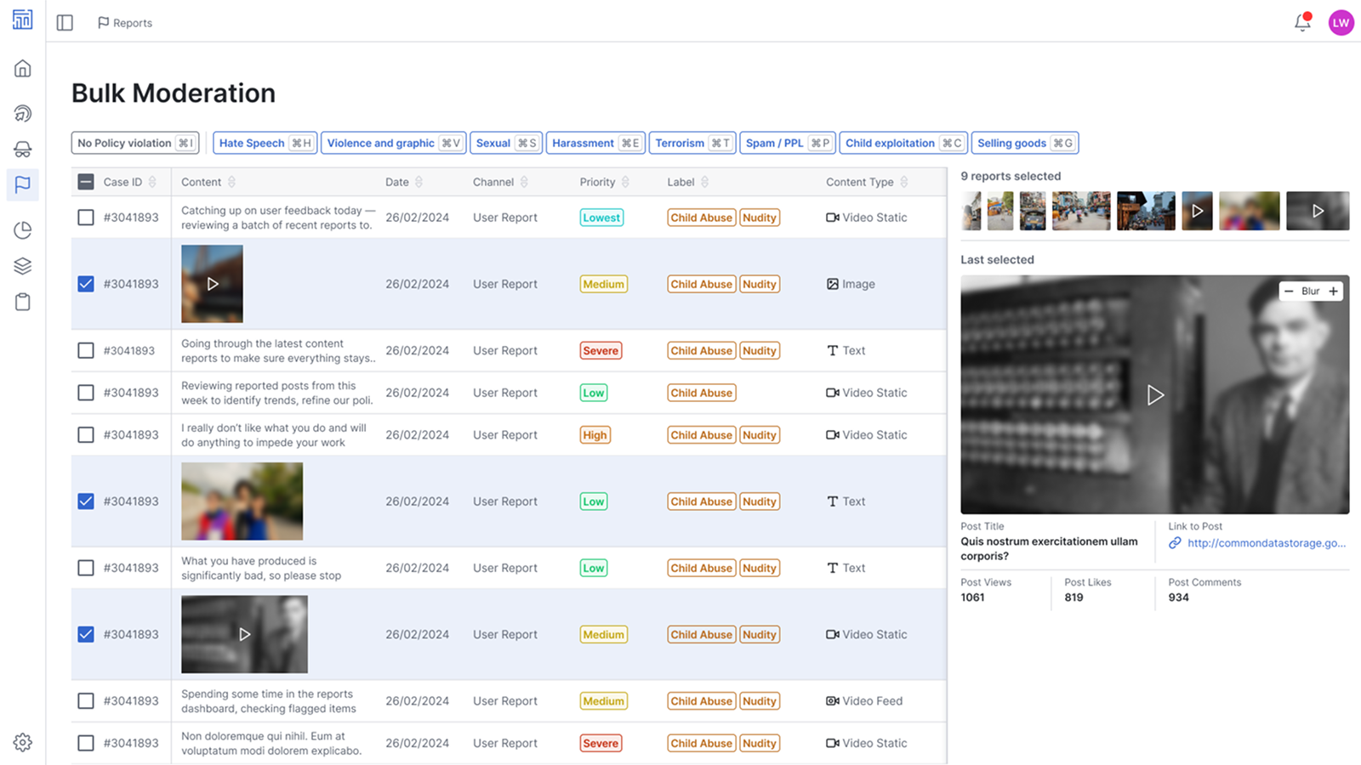Click the incognito glasses sidebar icon

(23, 148)
